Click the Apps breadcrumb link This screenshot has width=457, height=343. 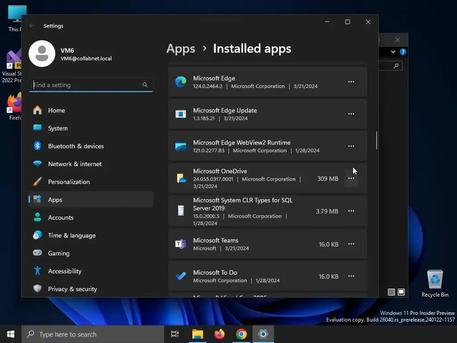point(181,49)
